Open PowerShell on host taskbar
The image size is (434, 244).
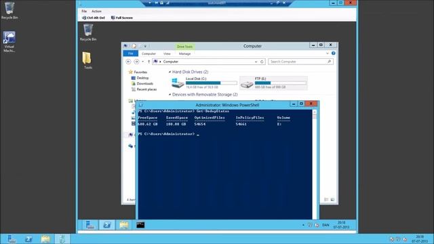[x=28, y=239]
